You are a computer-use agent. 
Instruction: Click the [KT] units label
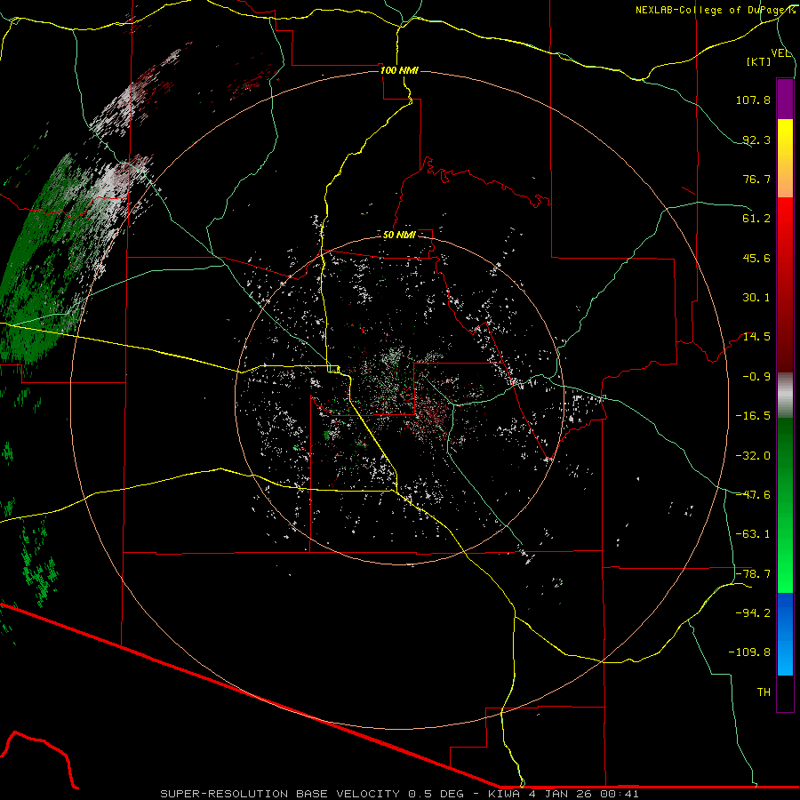[759, 61]
